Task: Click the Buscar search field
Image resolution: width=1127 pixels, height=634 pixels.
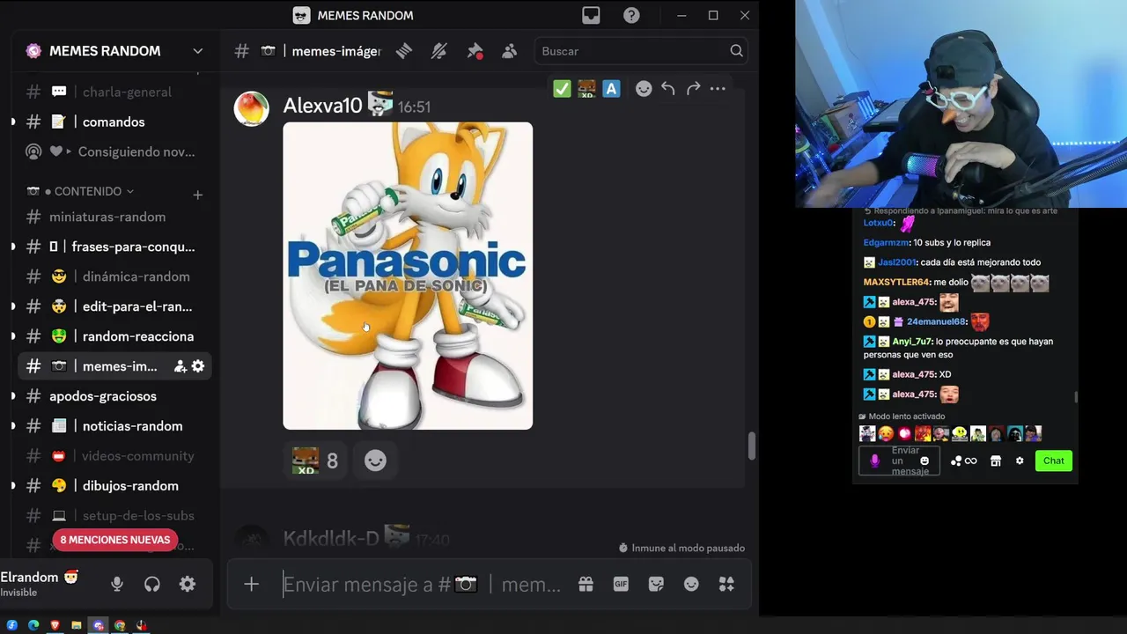Action: [x=641, y=51]
